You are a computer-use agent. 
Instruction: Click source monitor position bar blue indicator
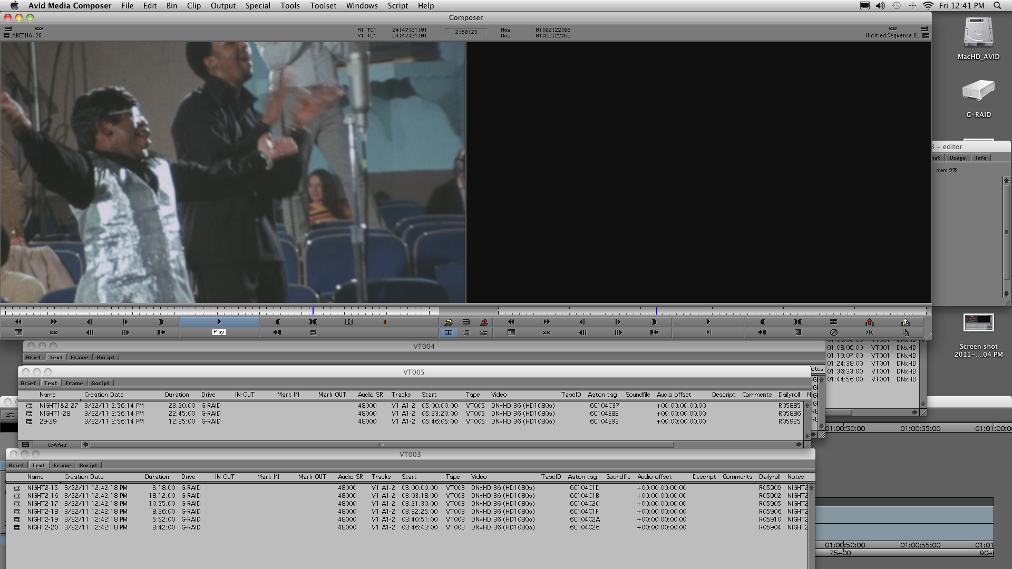[313, 311]
